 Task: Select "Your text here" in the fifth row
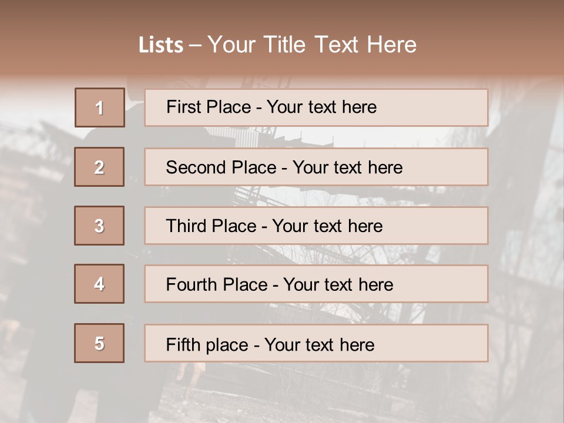tap(319, 344)
